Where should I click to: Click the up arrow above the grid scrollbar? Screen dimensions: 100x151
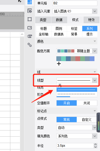[x=22, y=34]
